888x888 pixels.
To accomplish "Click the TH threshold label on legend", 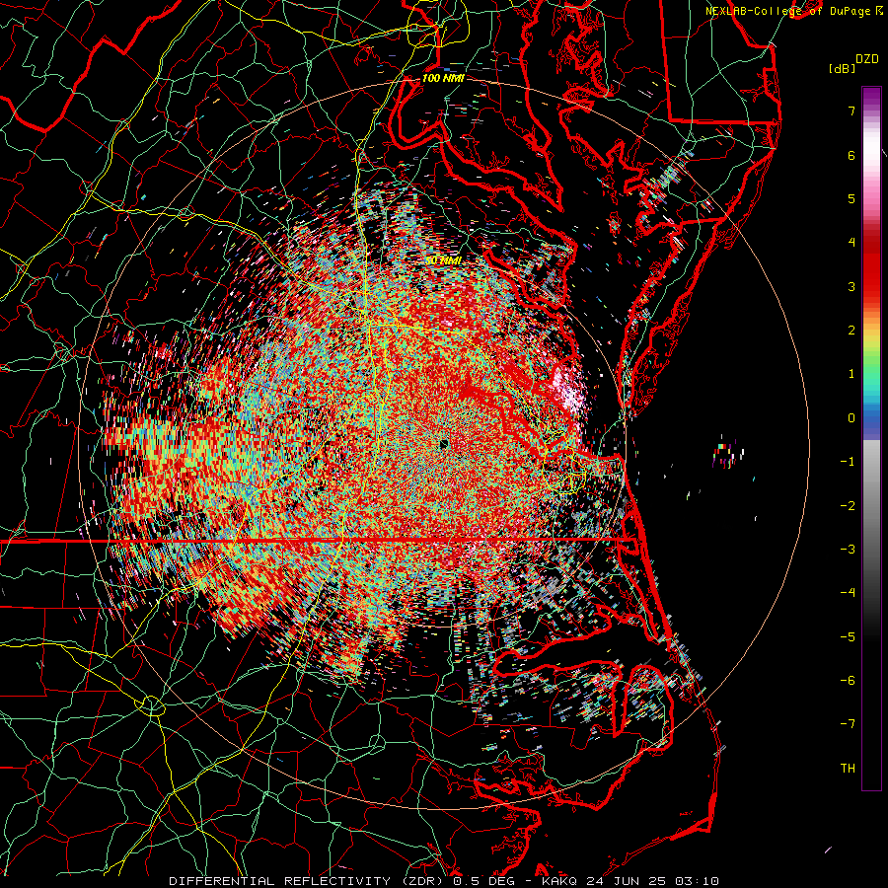I will [x=848, y=769].
